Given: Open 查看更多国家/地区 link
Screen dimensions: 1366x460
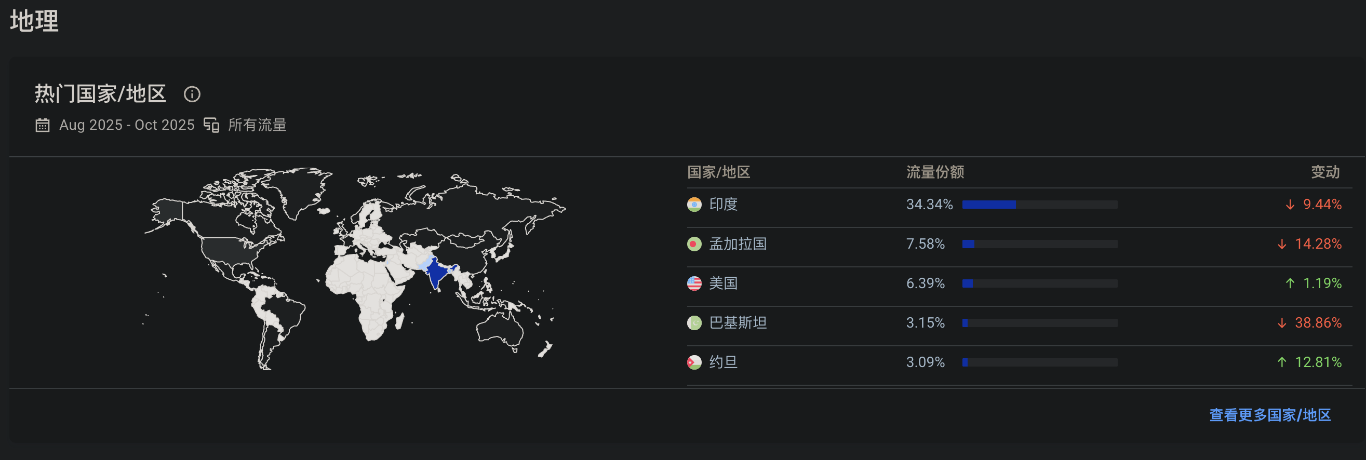Looking at the screenshot, I should 1269,415.
